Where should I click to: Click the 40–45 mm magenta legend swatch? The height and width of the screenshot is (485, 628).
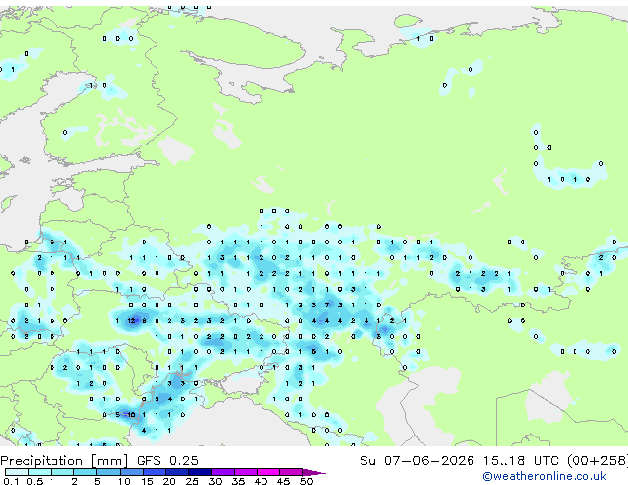(268, 472)
